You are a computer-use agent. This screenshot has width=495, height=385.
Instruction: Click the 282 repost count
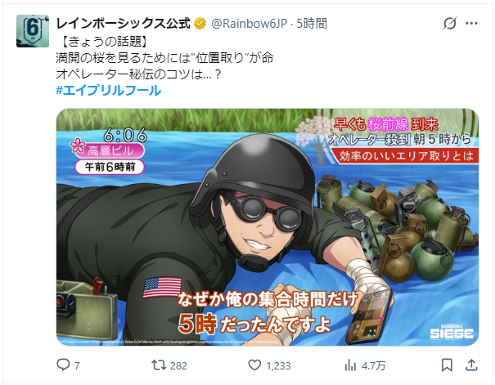click(x=178, y=365)
